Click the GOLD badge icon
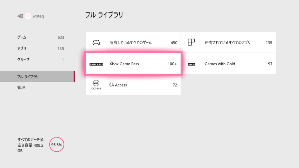Viewport: 299px width, 168px height. (192, 64)
